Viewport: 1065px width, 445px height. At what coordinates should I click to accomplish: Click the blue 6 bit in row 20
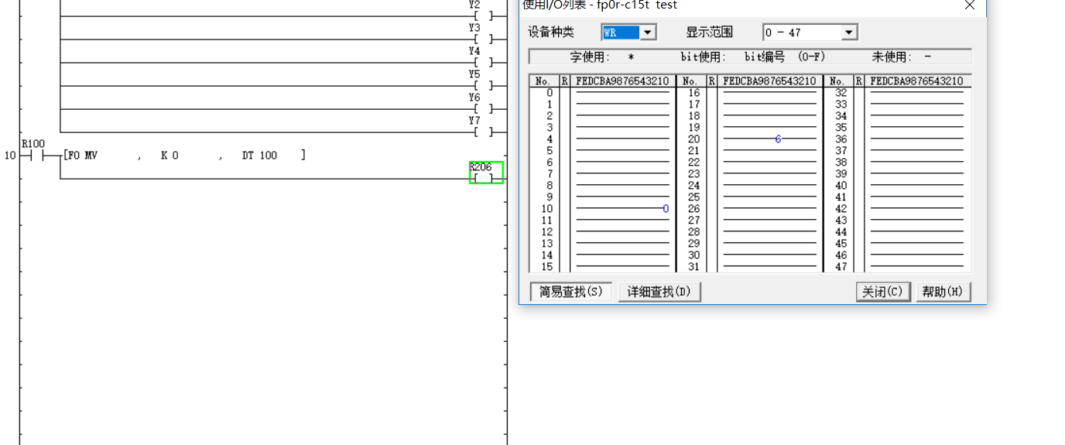(778, 139)
